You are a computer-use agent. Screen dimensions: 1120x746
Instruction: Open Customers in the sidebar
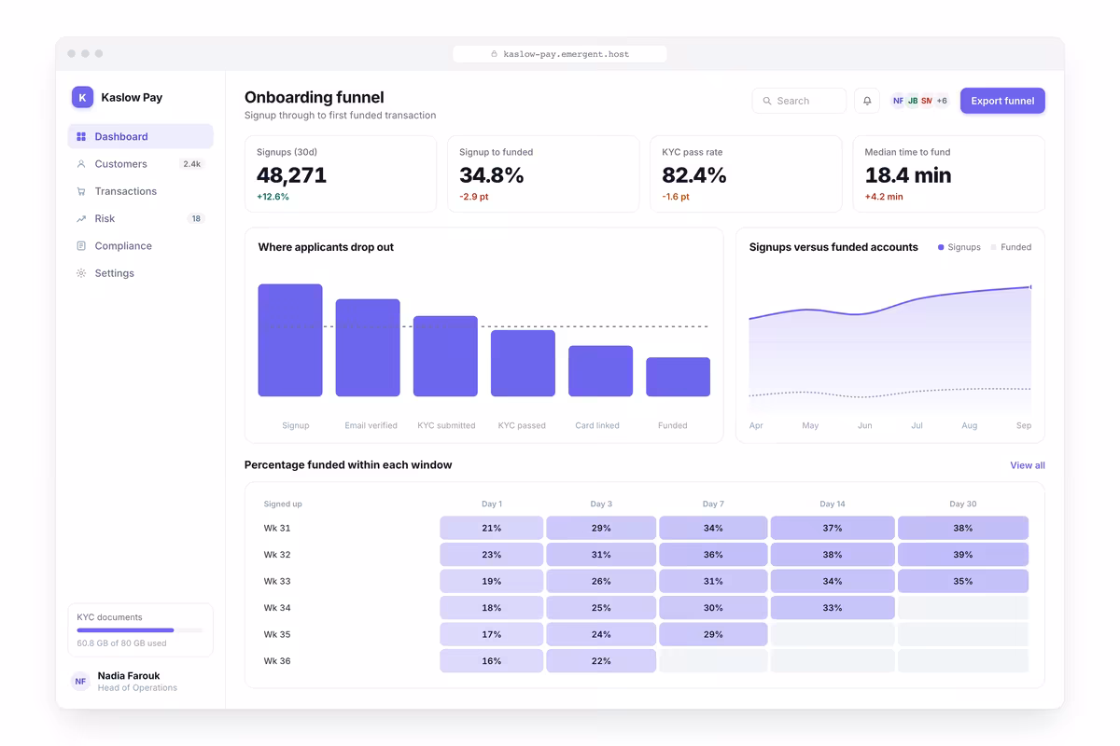[x=140, y=164]
